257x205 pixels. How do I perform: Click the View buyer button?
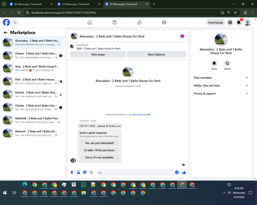pyautogui.click(x=98, y=54)
